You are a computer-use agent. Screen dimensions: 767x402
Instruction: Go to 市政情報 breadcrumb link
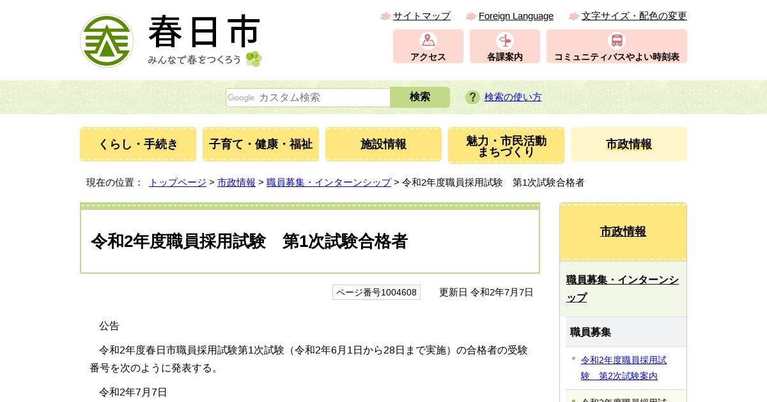coord(236,182)
